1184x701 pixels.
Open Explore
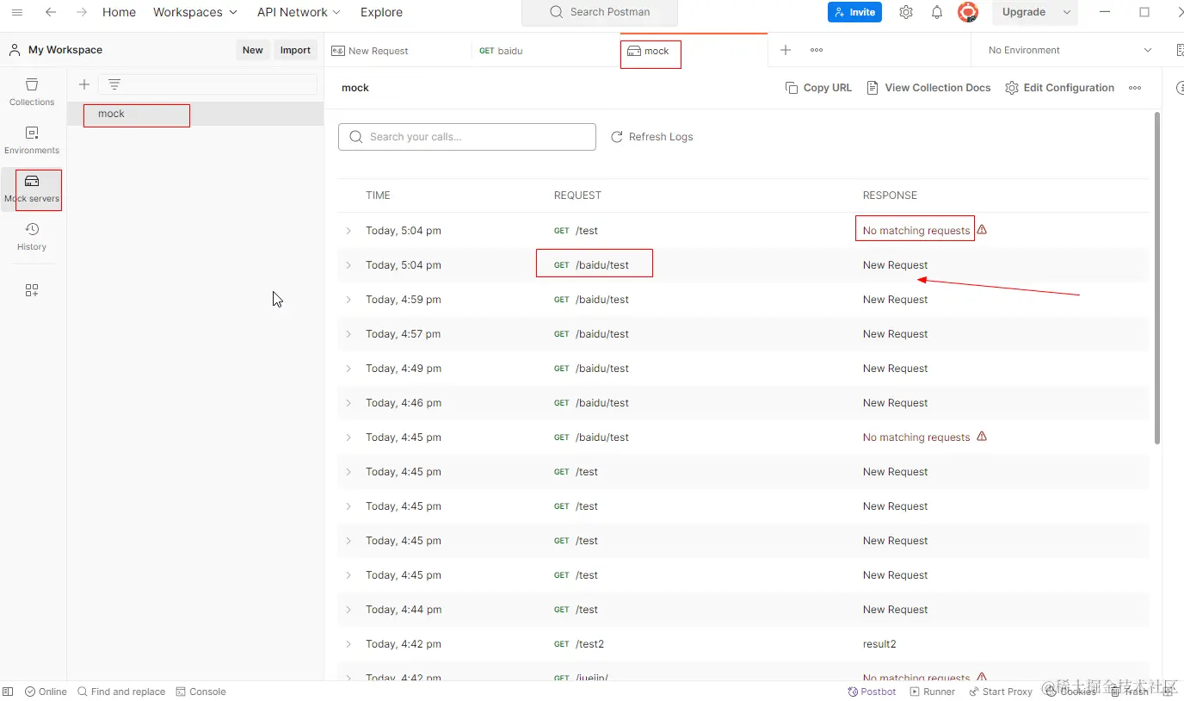381,12
